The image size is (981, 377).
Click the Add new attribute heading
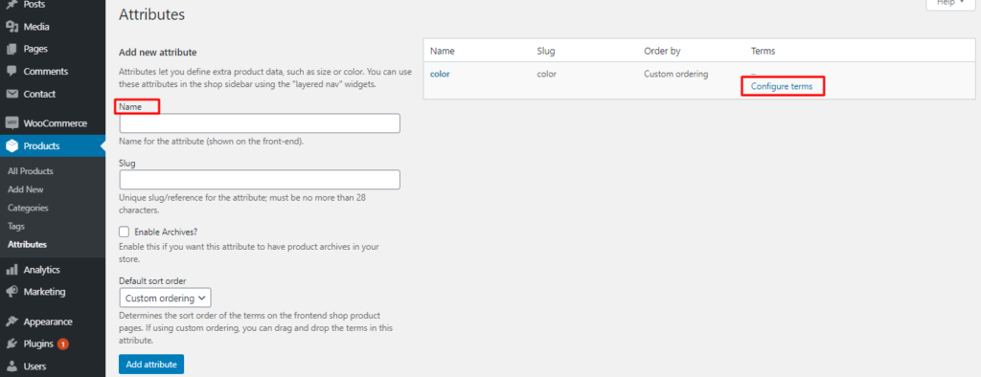coord(158,52)
